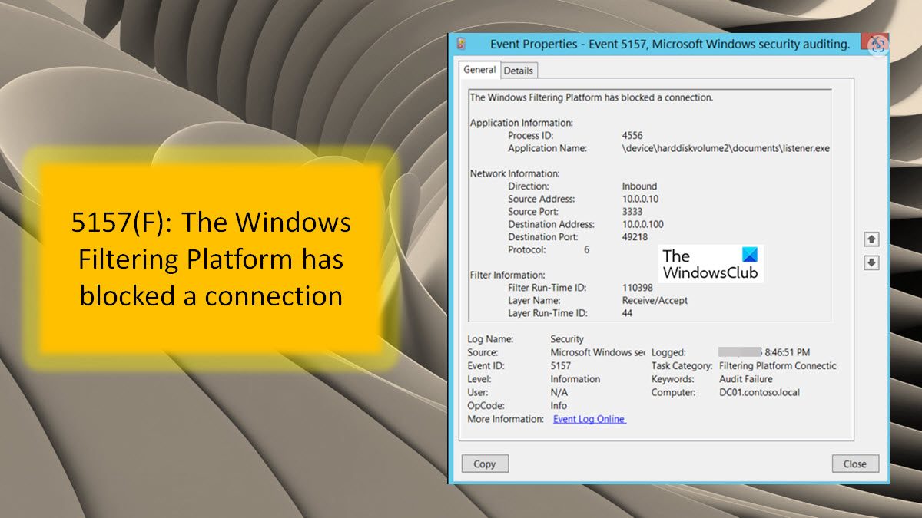This screenshot has height=518, width=922.
Task: Open the Event Log Online link
Action: 589,419
